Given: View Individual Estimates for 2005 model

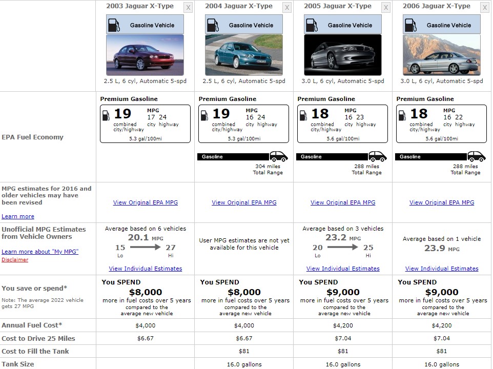Looking at the screenshot, I should point(343,269).
